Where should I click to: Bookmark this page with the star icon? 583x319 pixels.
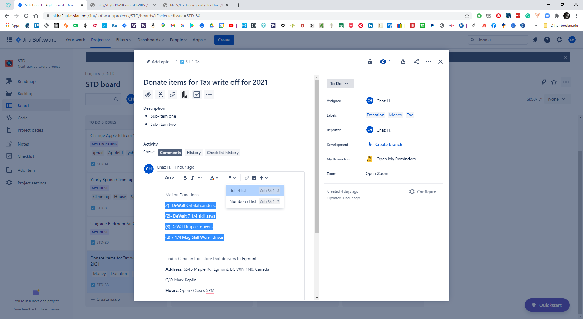(x=467, y=16)
